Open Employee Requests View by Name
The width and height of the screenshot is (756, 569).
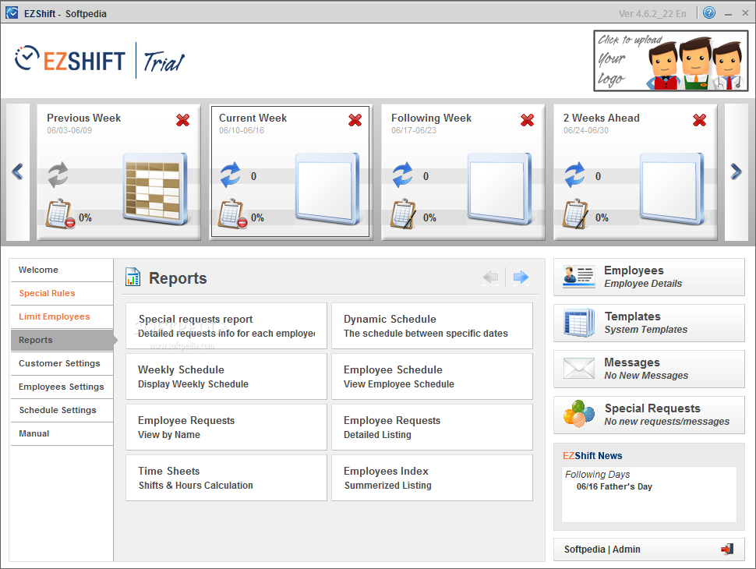(226, 427)
